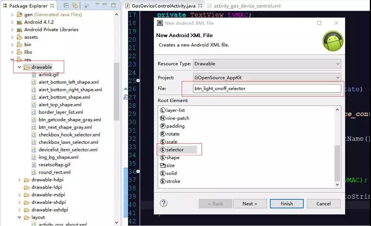Click the dialog Help question mark icon
The height and width of the screenshot is (226, 371).
pyautogui.click(x=164, y=203)
